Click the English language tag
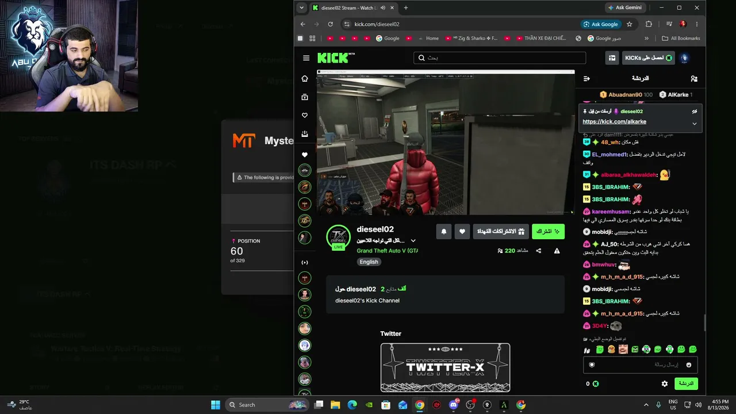The image size is (736, 414). pos(369,262)
